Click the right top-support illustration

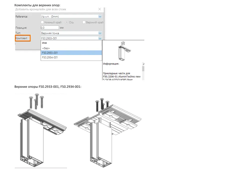tap(108, 132)
